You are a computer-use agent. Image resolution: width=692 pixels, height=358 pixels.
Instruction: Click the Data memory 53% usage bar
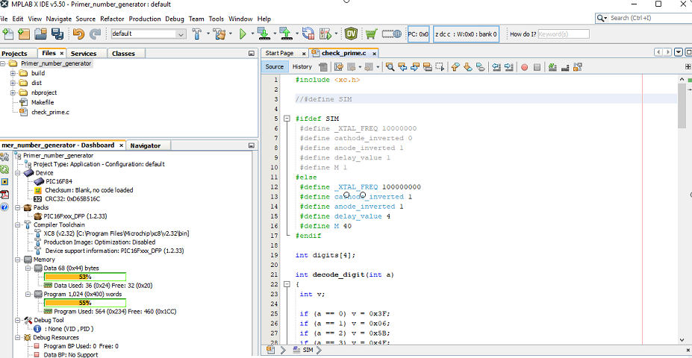pos(85,277)
